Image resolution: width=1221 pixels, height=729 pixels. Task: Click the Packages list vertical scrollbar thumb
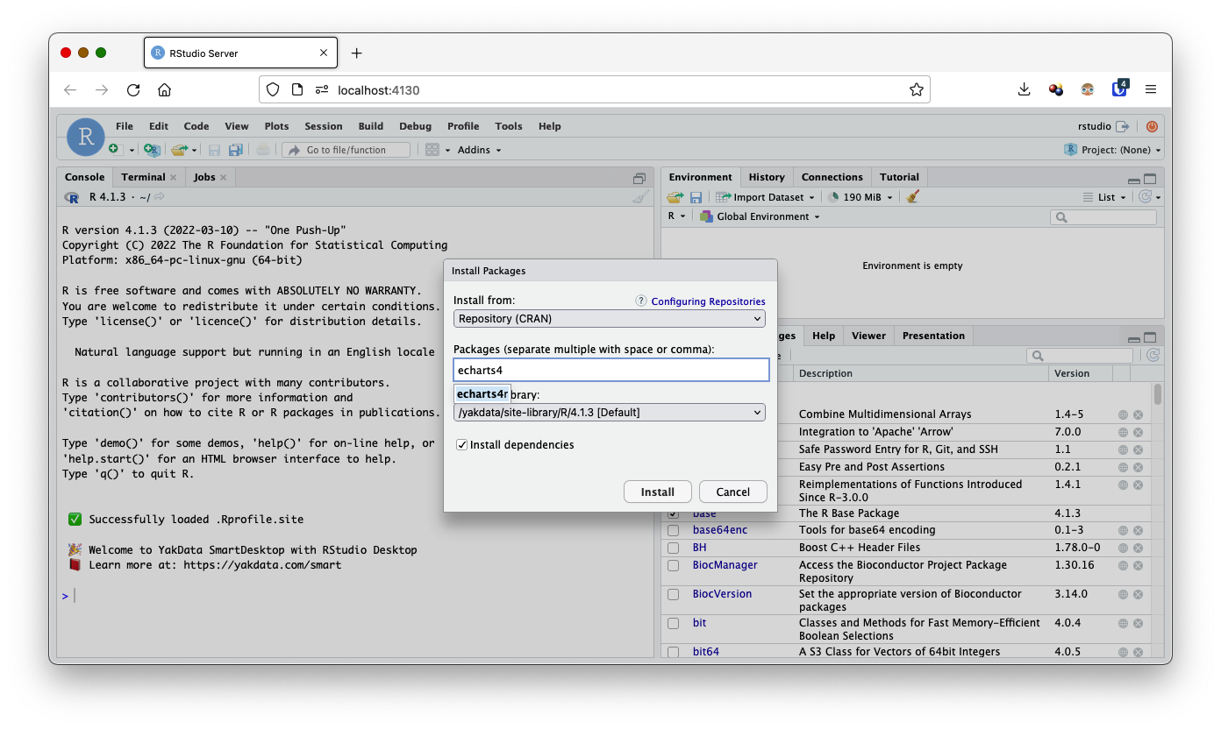point(1158,394)
